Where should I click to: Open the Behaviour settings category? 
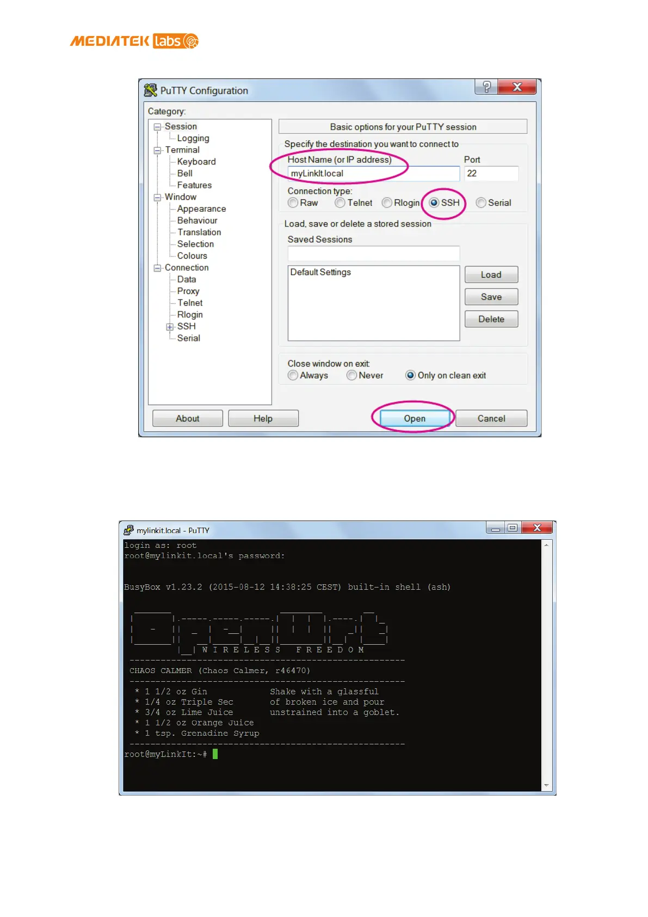click(x=197, y=221)
